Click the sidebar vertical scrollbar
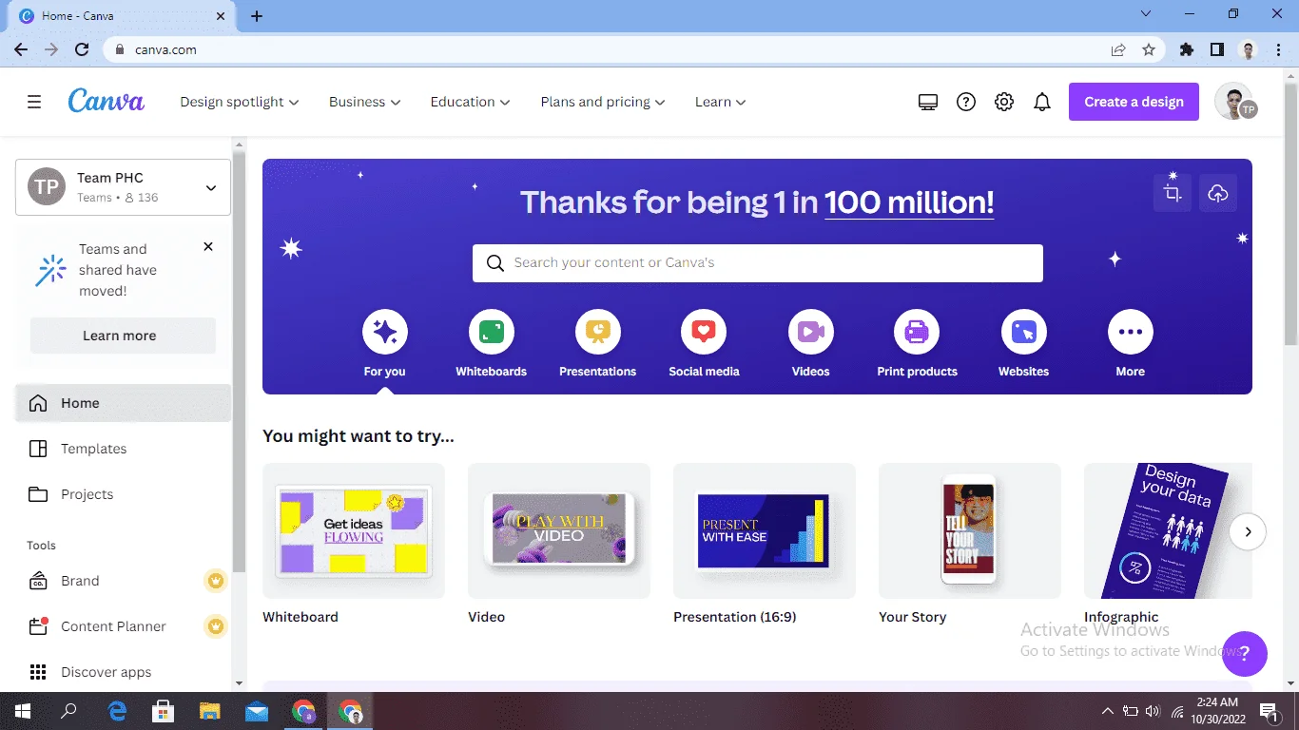1299x730 pixels. click(239, 361)
